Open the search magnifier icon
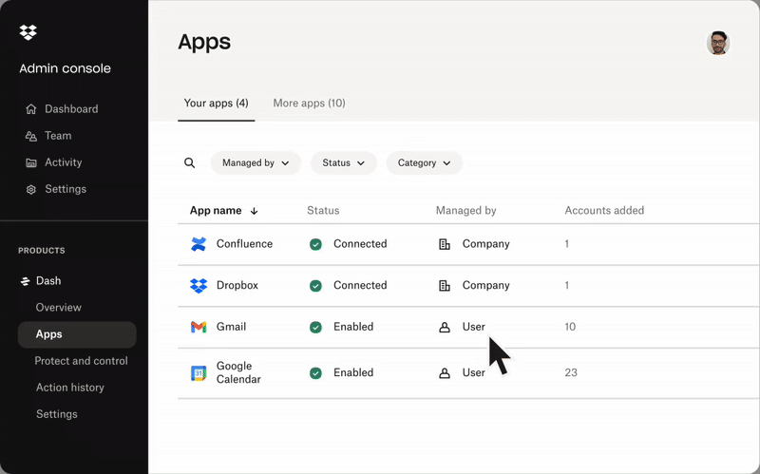 click(x=189, y=162)
